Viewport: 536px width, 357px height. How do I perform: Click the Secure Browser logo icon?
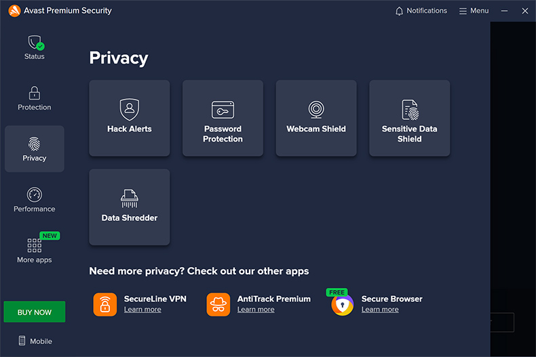342,305
